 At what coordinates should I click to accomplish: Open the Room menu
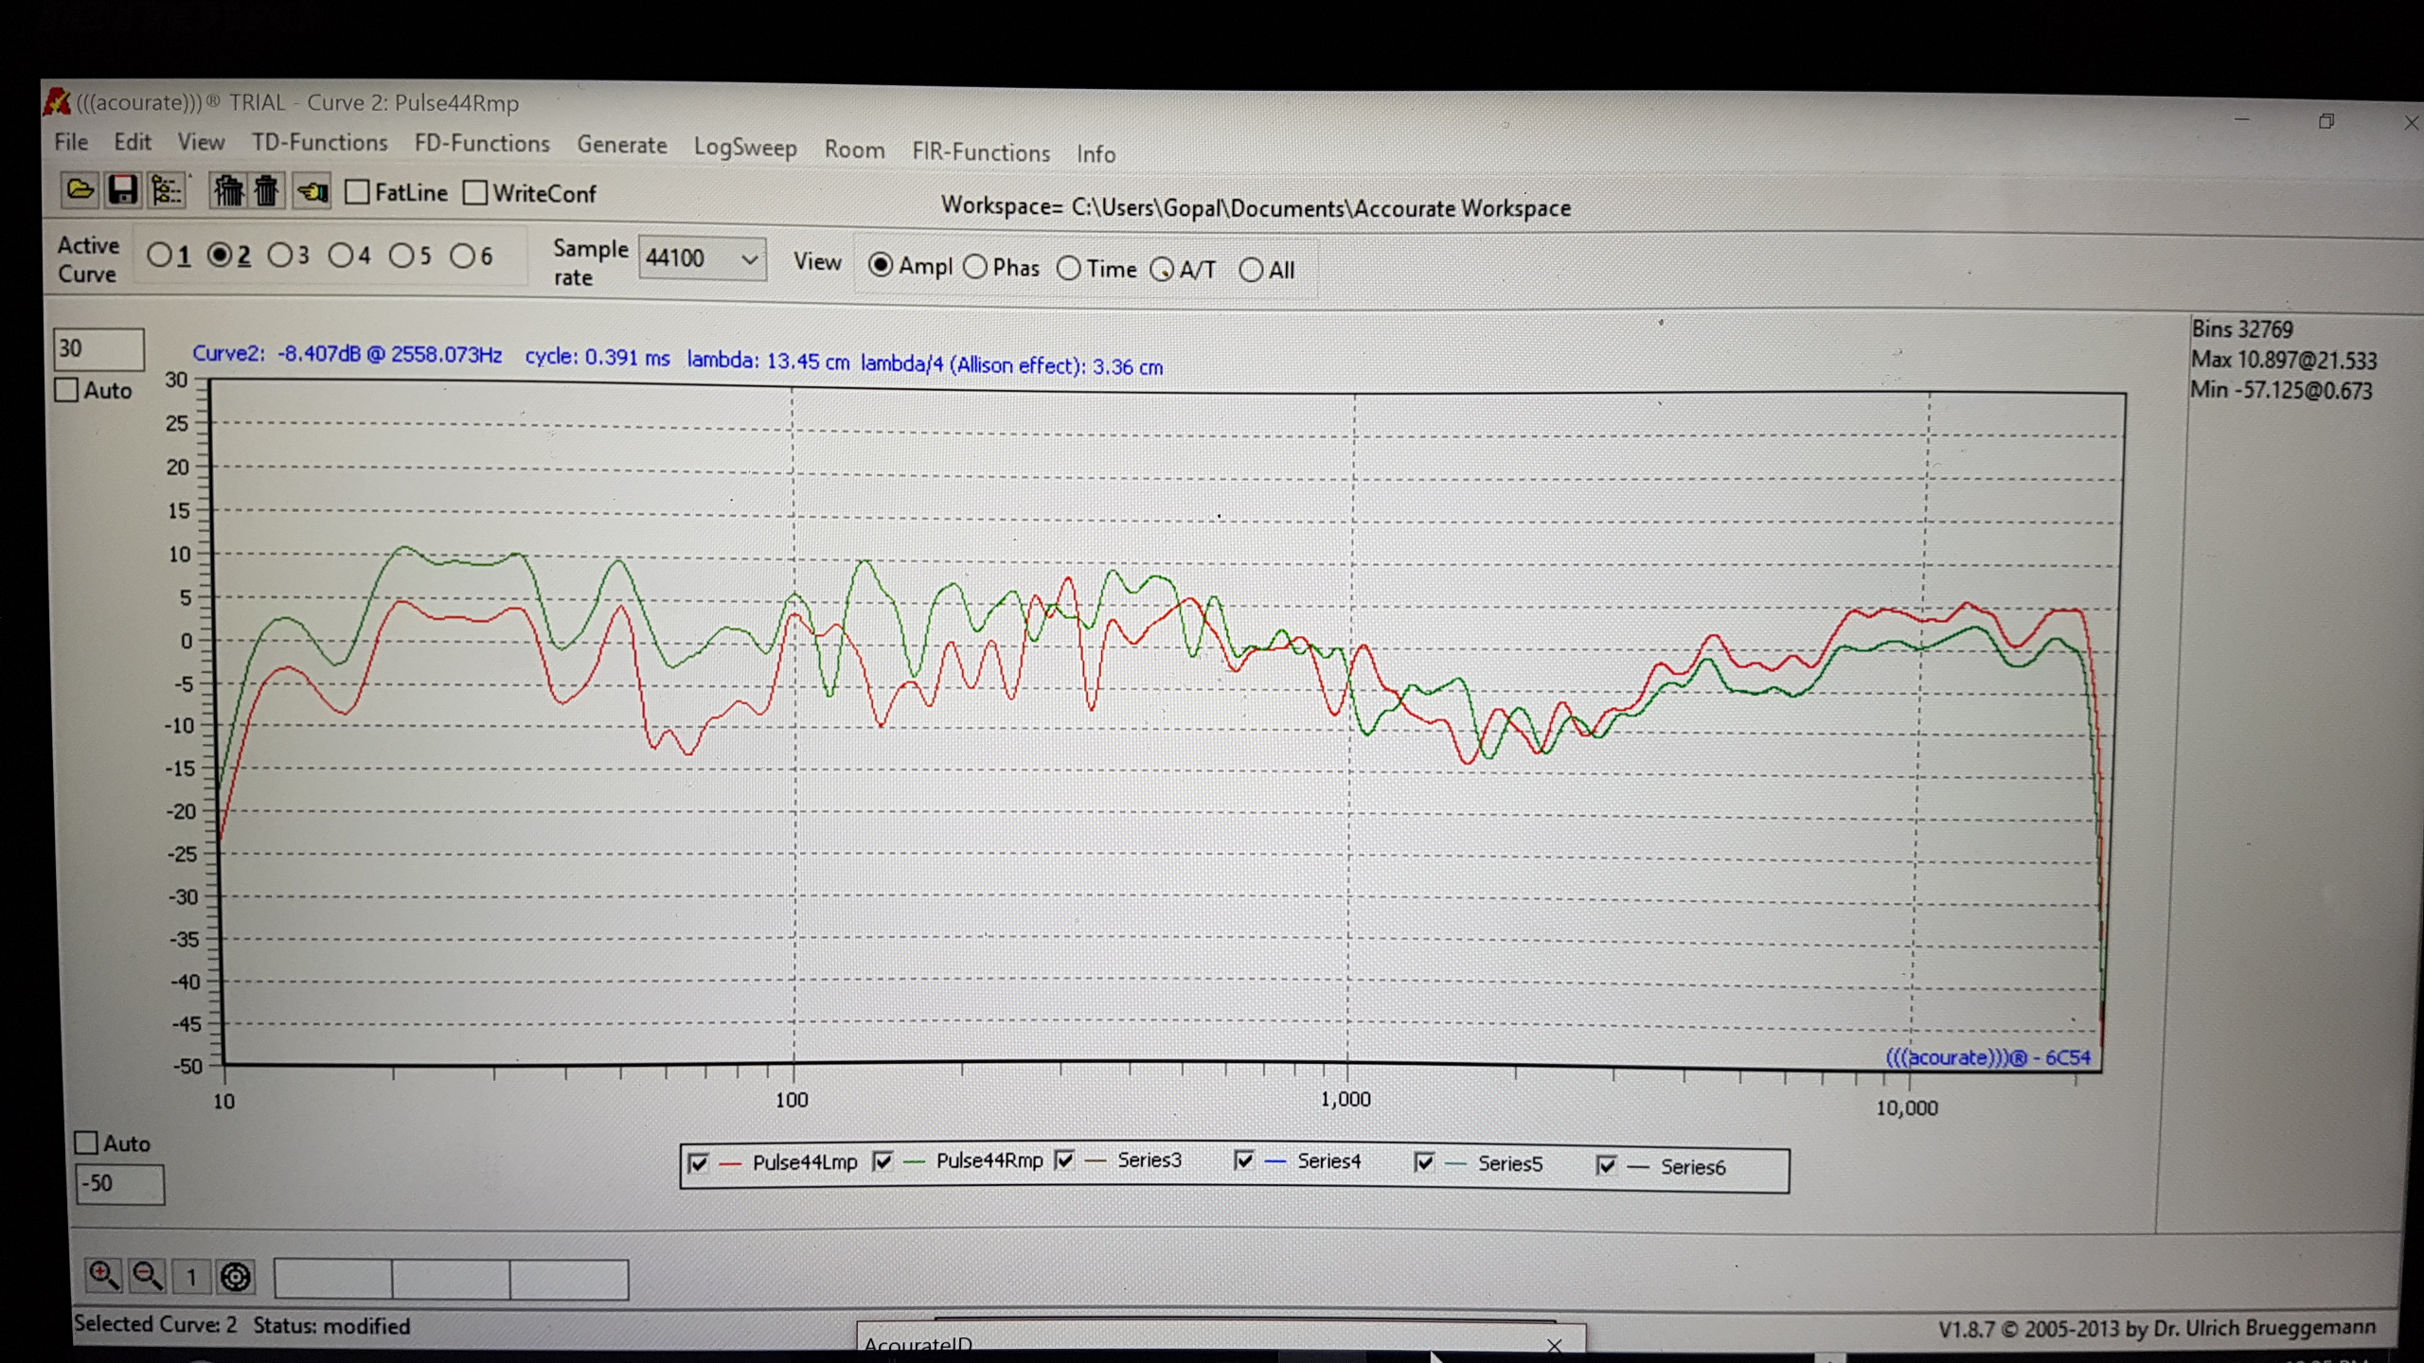pos(854,150)
